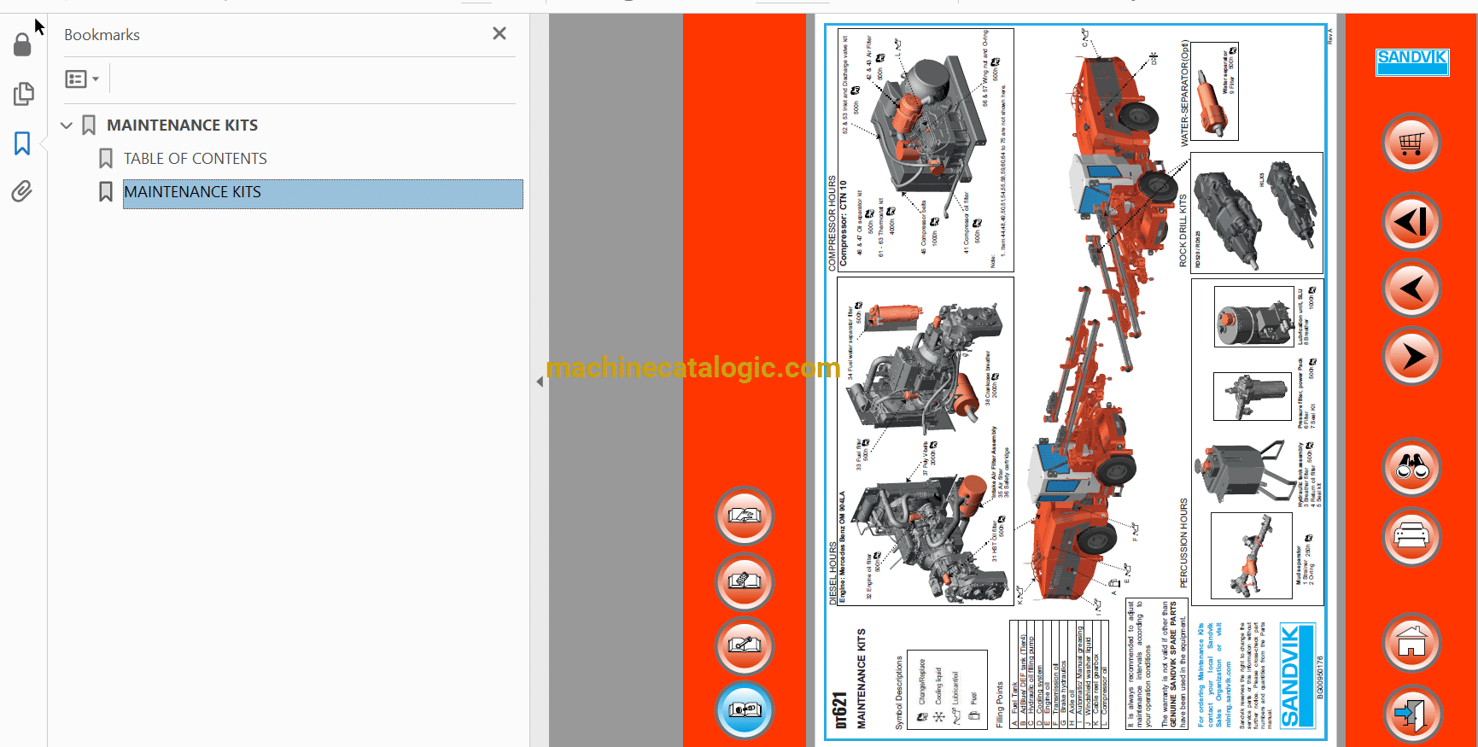Collapse the MAINTENANCE KITS parent bookmark

(x=67, y=125)
